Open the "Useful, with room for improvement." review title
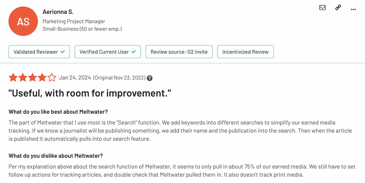 [90, 93]
